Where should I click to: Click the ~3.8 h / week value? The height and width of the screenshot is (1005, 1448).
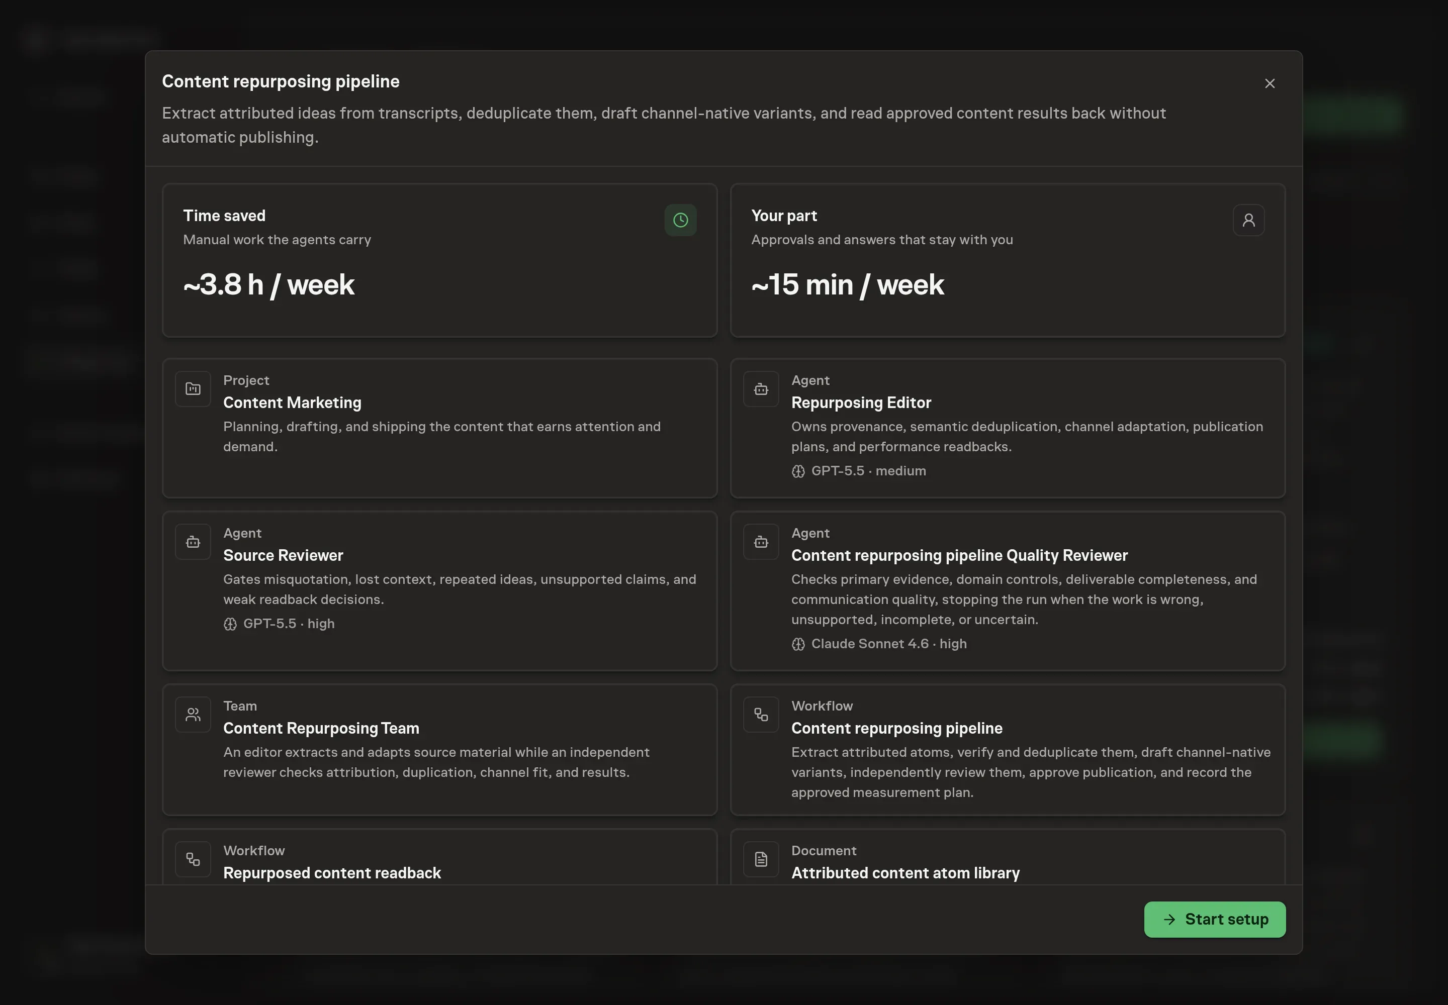[x=269, y=284]
